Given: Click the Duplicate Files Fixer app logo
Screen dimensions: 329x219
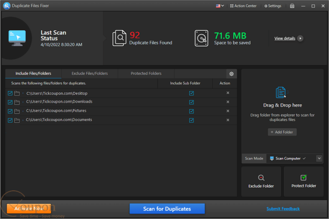Looking at the screenshot, I should 7,6.
